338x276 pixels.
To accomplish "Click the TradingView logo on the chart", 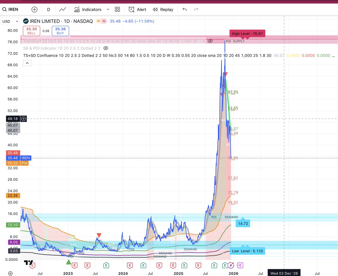I will pos(29,263).
